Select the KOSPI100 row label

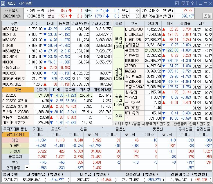[14, 34]
